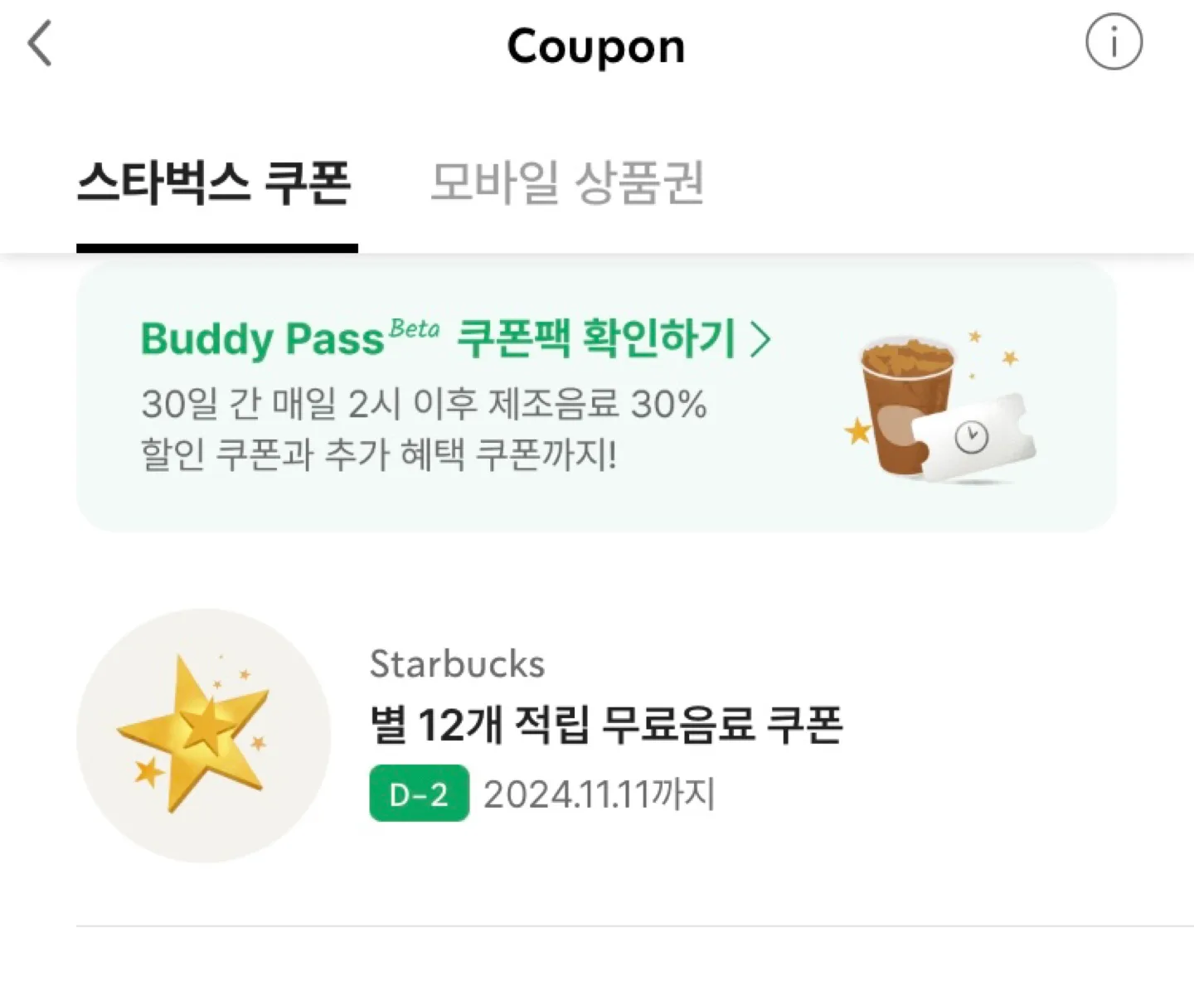This screenshot has width=1194, height=981.
Task: Tap the small stars above the ticket
Action: [993, 350]
